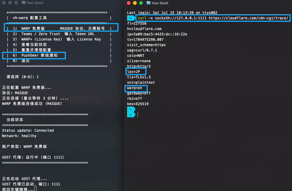Screen dimensions: 292x191
Task: Click the 退出 exit option line
Action: pyautogui.click(x=59, y=61)
